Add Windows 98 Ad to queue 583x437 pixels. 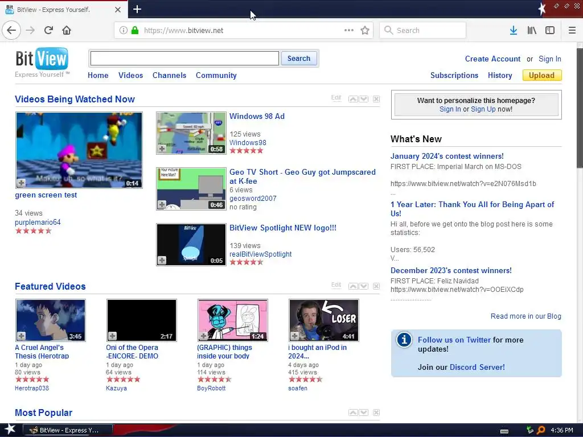[x=162, y=149]
